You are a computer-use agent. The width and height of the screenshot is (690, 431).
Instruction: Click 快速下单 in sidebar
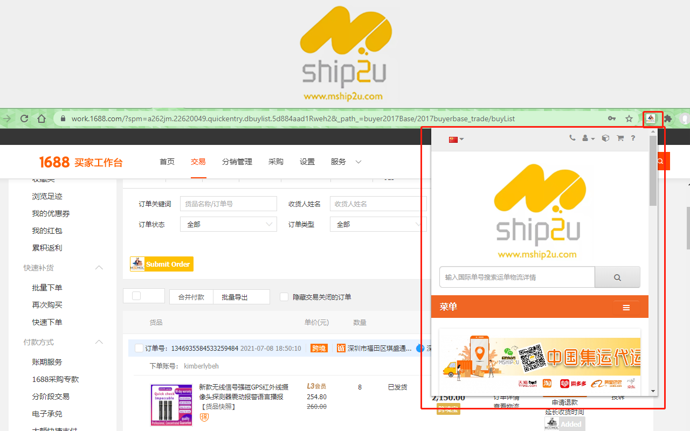(47, 322)
